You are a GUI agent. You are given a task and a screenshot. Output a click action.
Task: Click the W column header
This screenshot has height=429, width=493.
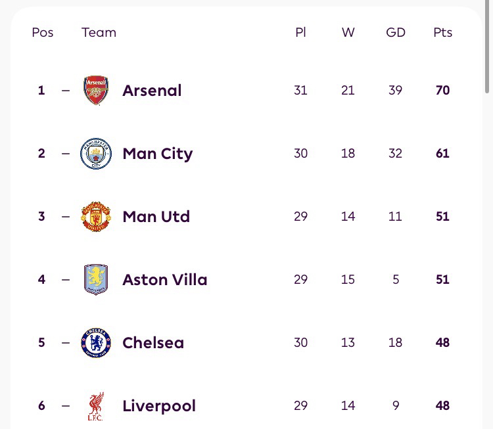pos(348,33)
